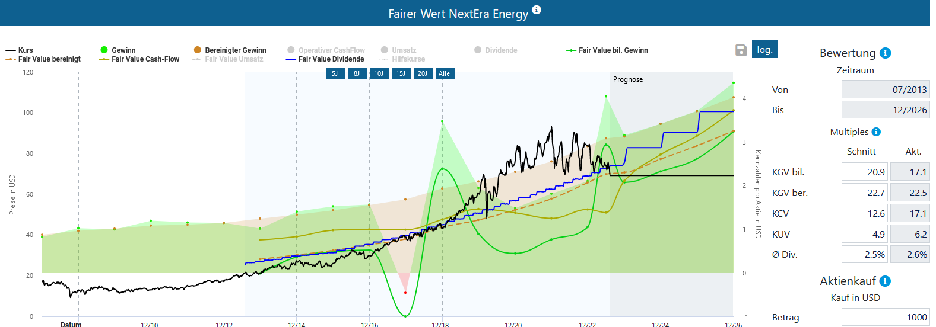
Task: Toggle Fair Value Cash-Flow legend entry
Action: click(x=139, y=59)
